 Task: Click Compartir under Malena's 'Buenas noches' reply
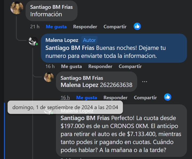[130, 66]
